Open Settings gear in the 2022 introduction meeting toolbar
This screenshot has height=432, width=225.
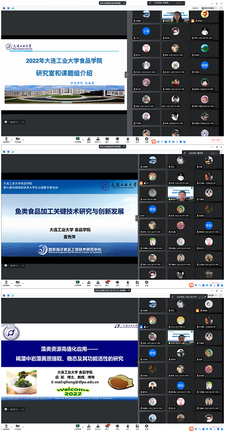coord(146,140)
